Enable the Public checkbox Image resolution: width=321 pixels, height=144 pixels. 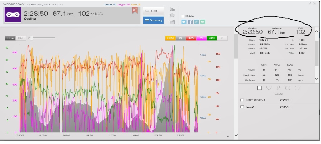pos(183,16)
